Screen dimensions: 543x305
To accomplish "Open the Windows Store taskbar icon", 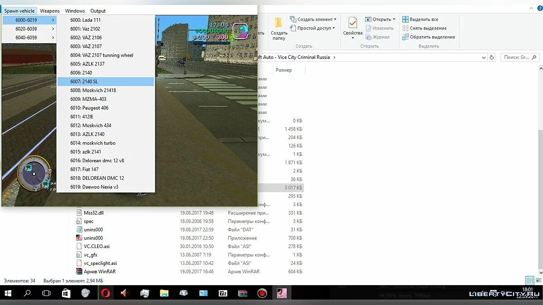I will coord(66,293).
